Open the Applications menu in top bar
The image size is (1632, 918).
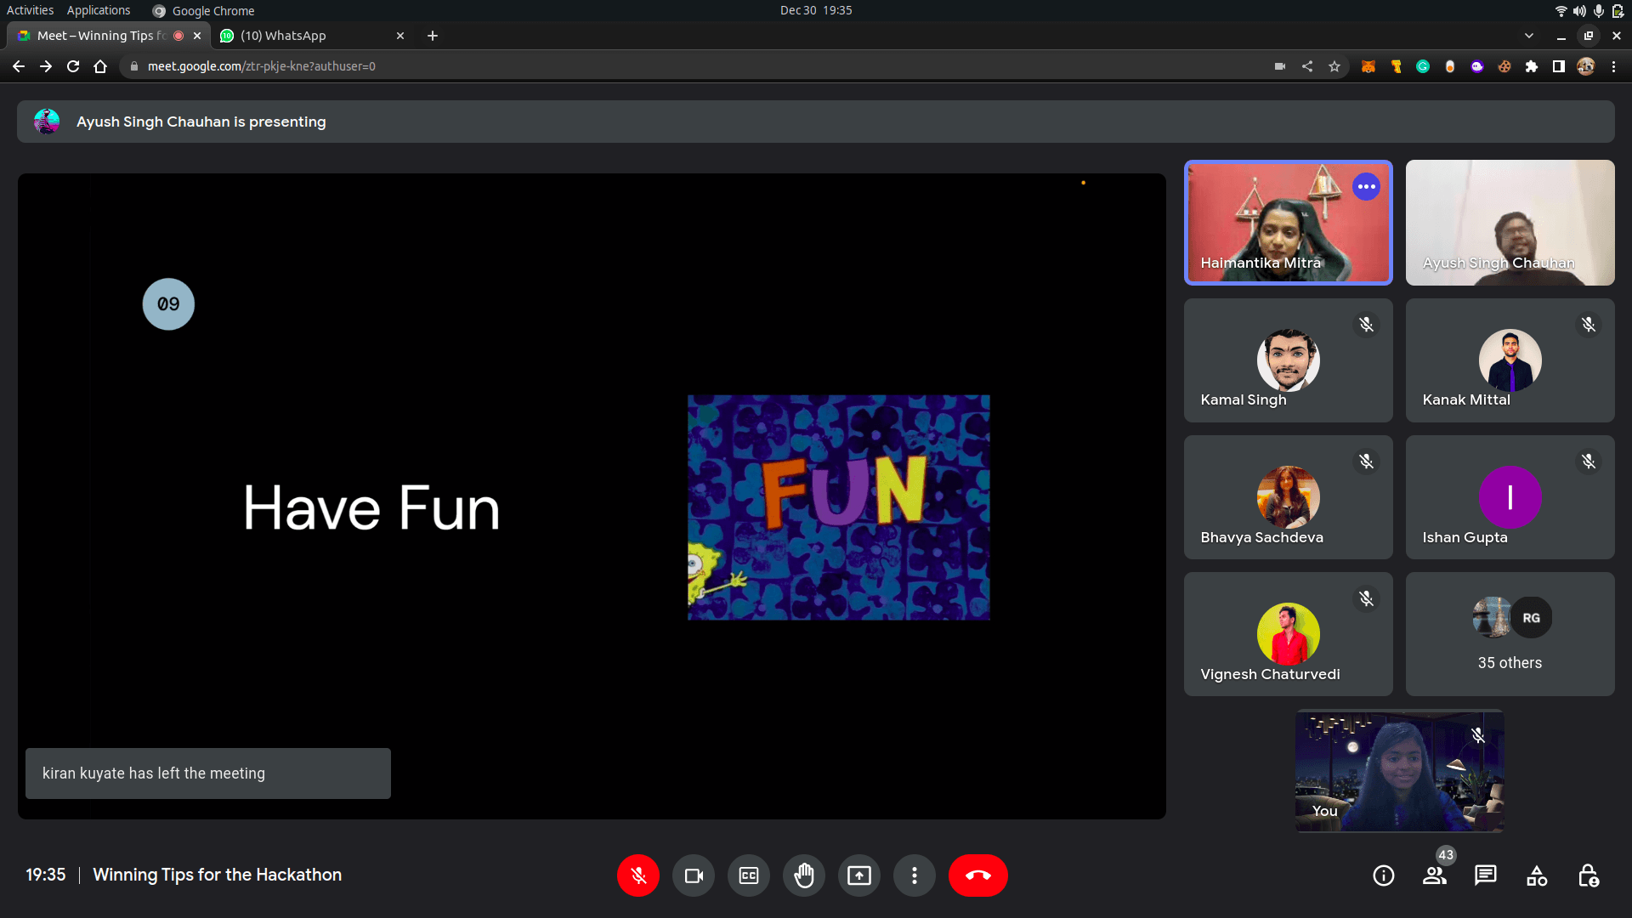coord(99,10)
